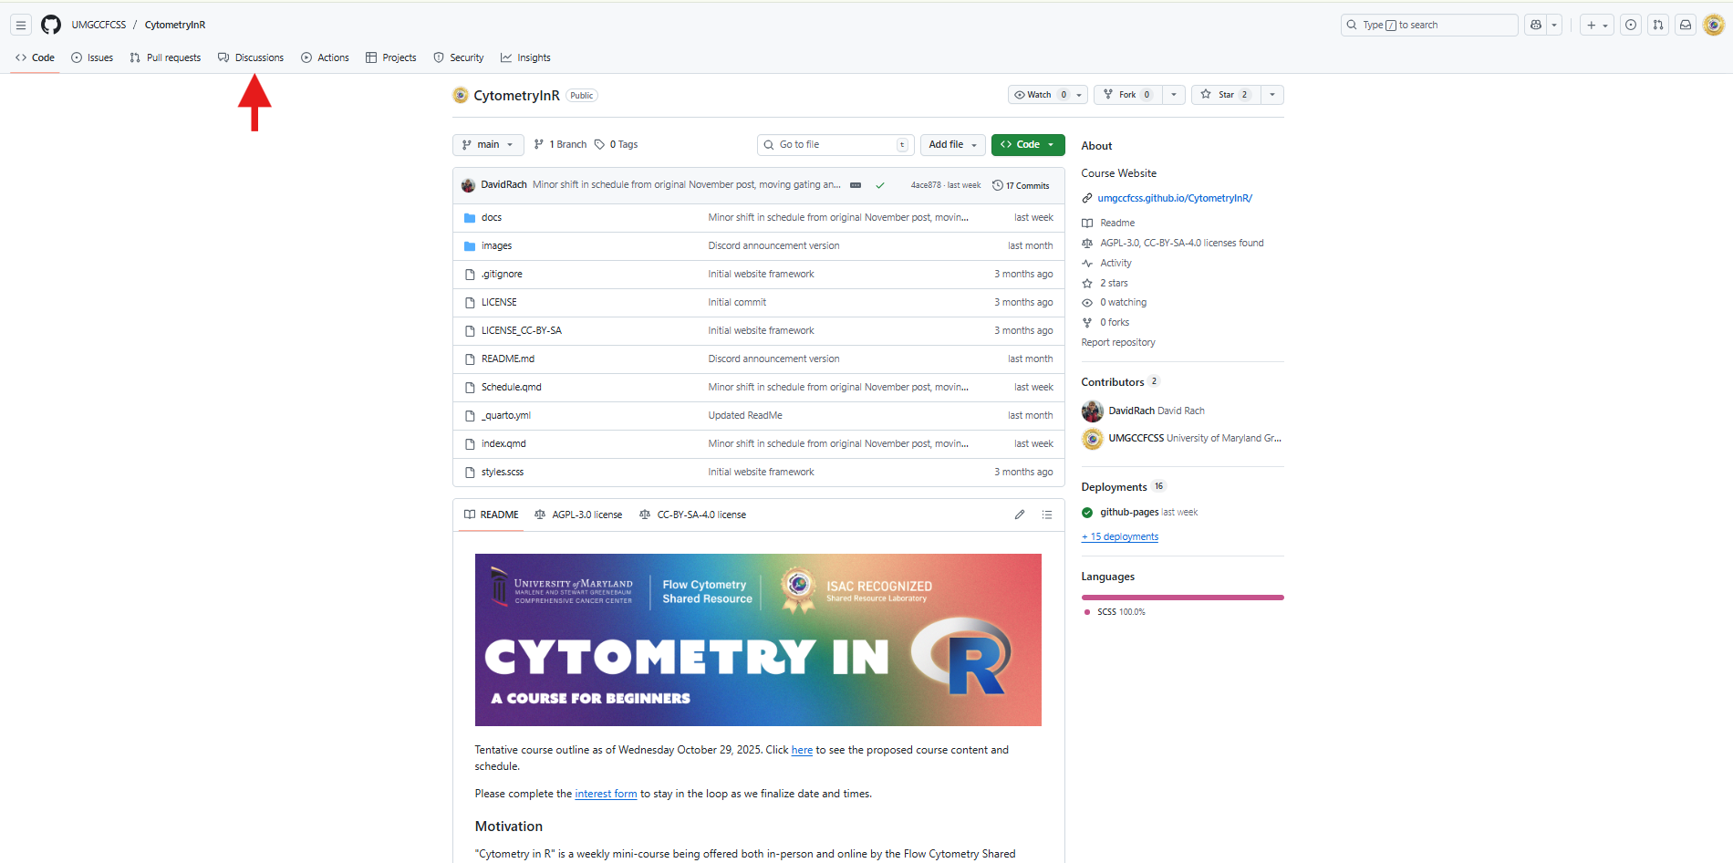Open the Add file dropdown
Viewport: 1733px width, 863px height.
coord(952,144)
